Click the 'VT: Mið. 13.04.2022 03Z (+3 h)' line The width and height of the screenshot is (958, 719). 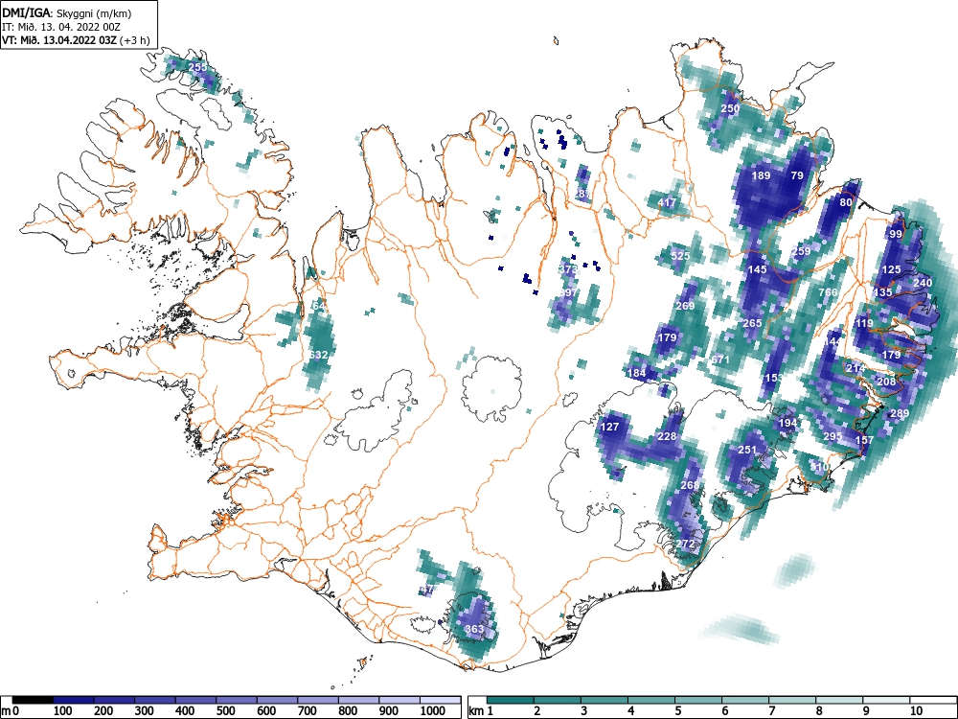coord(75,40)
